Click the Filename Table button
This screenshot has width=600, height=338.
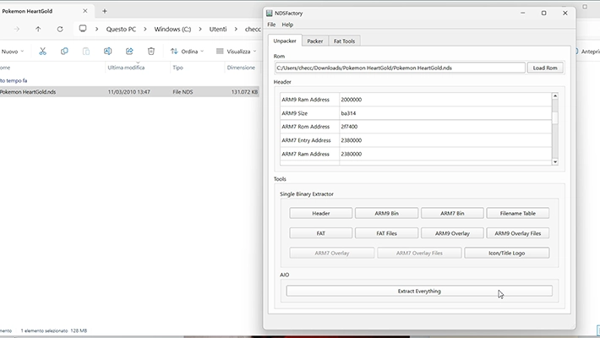(518, 213)
